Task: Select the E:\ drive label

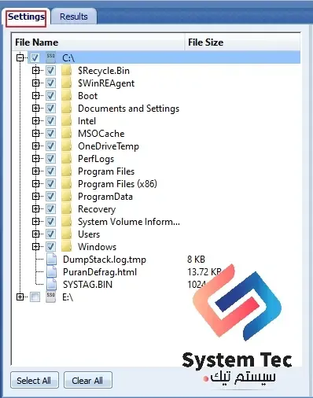Action: pyautogui.click(x=68, y=297)
